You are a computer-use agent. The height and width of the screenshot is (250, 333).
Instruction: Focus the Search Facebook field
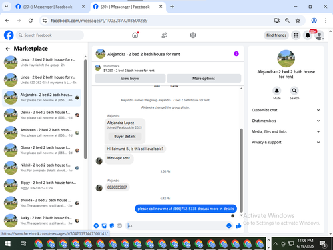point(50,35)
